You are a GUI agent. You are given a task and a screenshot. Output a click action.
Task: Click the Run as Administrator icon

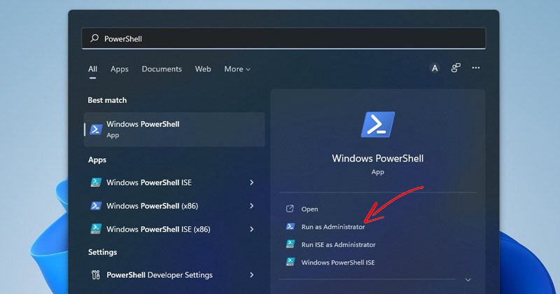(290, 227)
